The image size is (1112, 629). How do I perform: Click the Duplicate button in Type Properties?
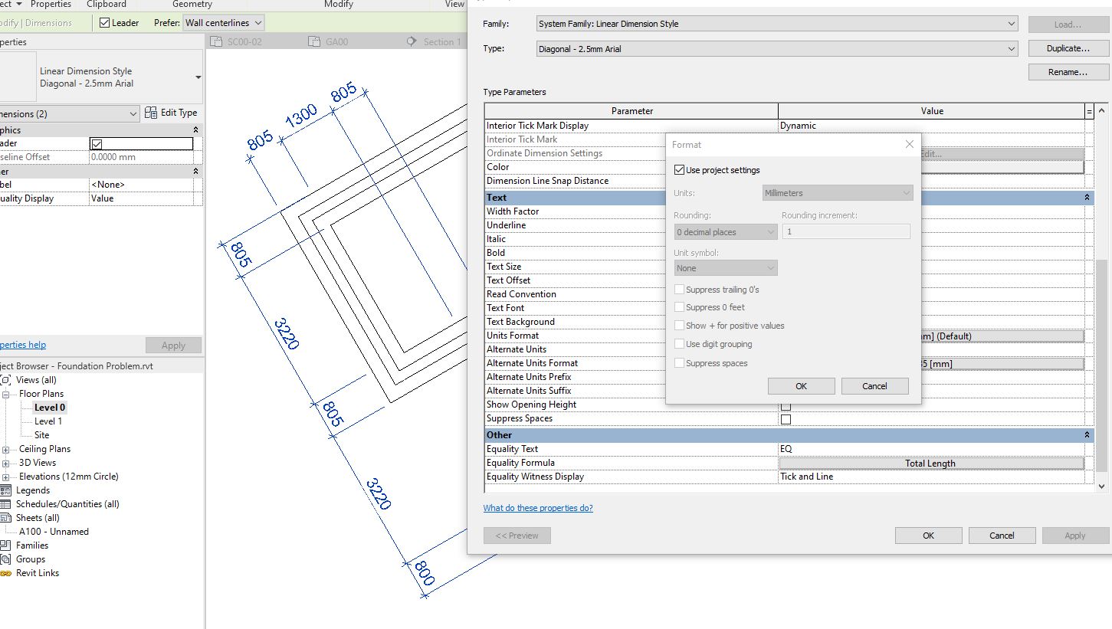1068,48
